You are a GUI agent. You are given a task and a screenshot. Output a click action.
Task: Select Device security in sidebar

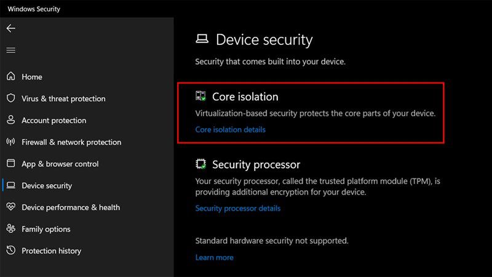click(x=47, y=186)
